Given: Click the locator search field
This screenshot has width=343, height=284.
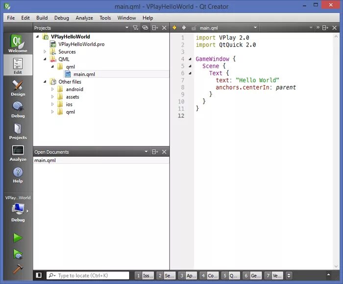Looking at the screenshot, I should coord(88,276).
